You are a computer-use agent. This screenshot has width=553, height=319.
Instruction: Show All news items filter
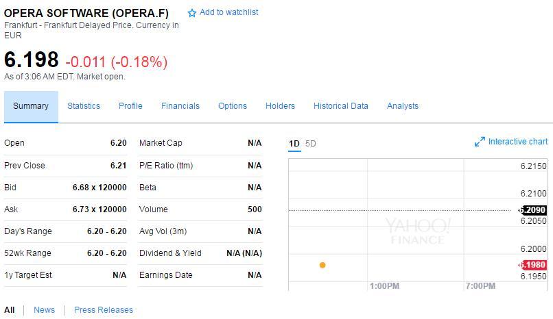[10, 310]
